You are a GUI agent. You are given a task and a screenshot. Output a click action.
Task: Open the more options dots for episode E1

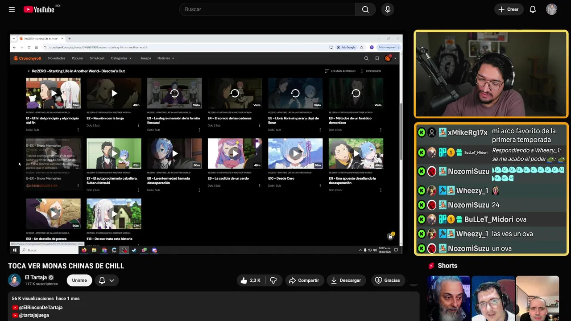coord(78,130)
